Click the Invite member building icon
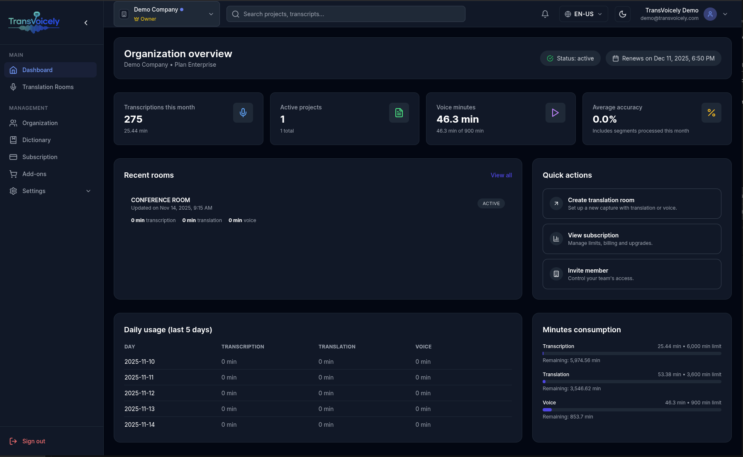This screenshot has height=457, width=743. [x=556, y=274]
